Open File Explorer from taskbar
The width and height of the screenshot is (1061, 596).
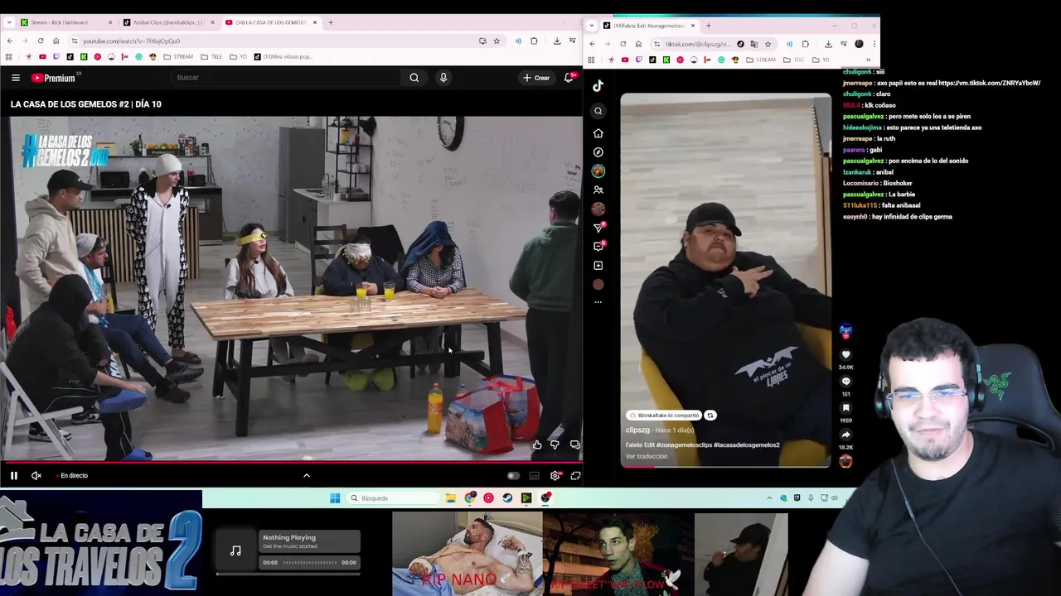click(x=450, y=498)
